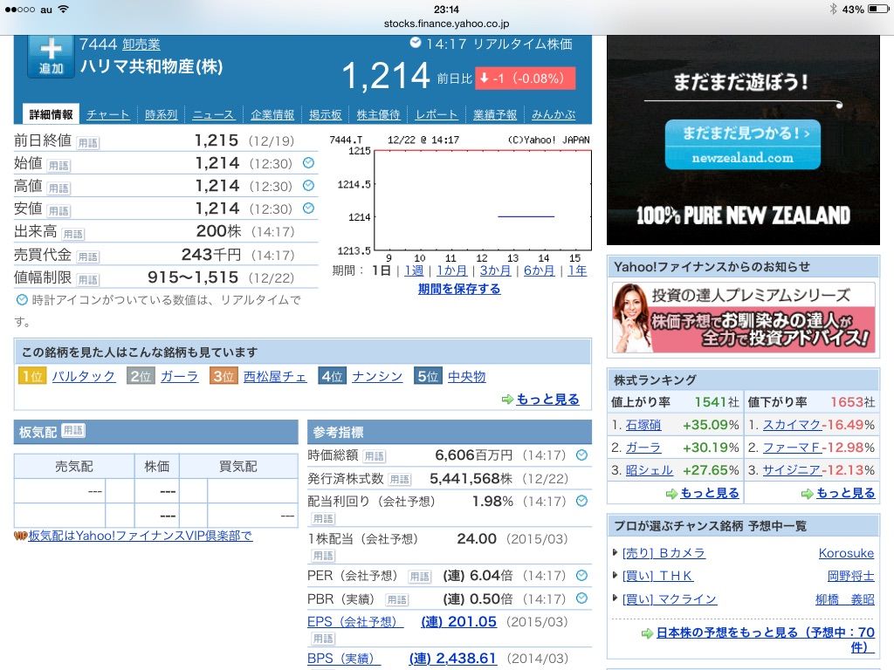The height and width of the screenshot is (670, 894).
Task: Open the 用語 glossary icon beside 前日終値
Action: click(88, 143)
